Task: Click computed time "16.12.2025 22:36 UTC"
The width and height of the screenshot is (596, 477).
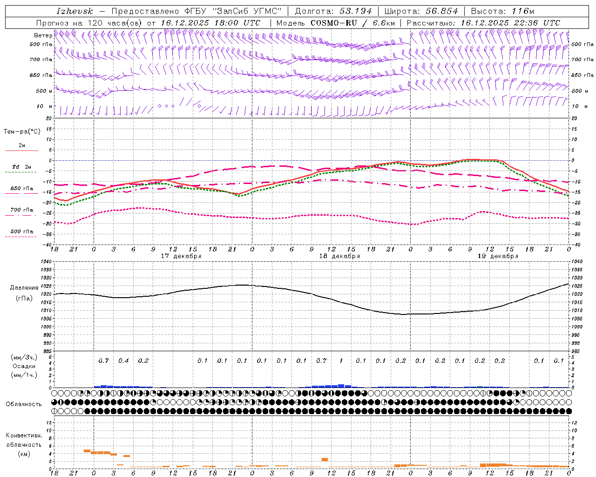Action: pos(510,23)
